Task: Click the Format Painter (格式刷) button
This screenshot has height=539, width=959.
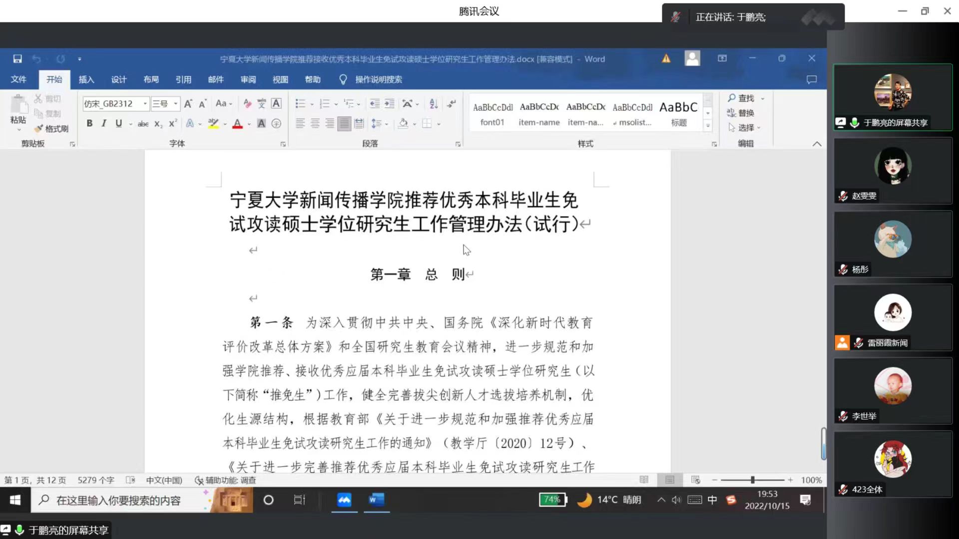Action: click(x=51, y=129)
